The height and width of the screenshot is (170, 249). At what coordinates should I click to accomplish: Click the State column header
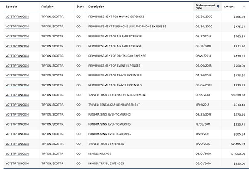point(80,7)
